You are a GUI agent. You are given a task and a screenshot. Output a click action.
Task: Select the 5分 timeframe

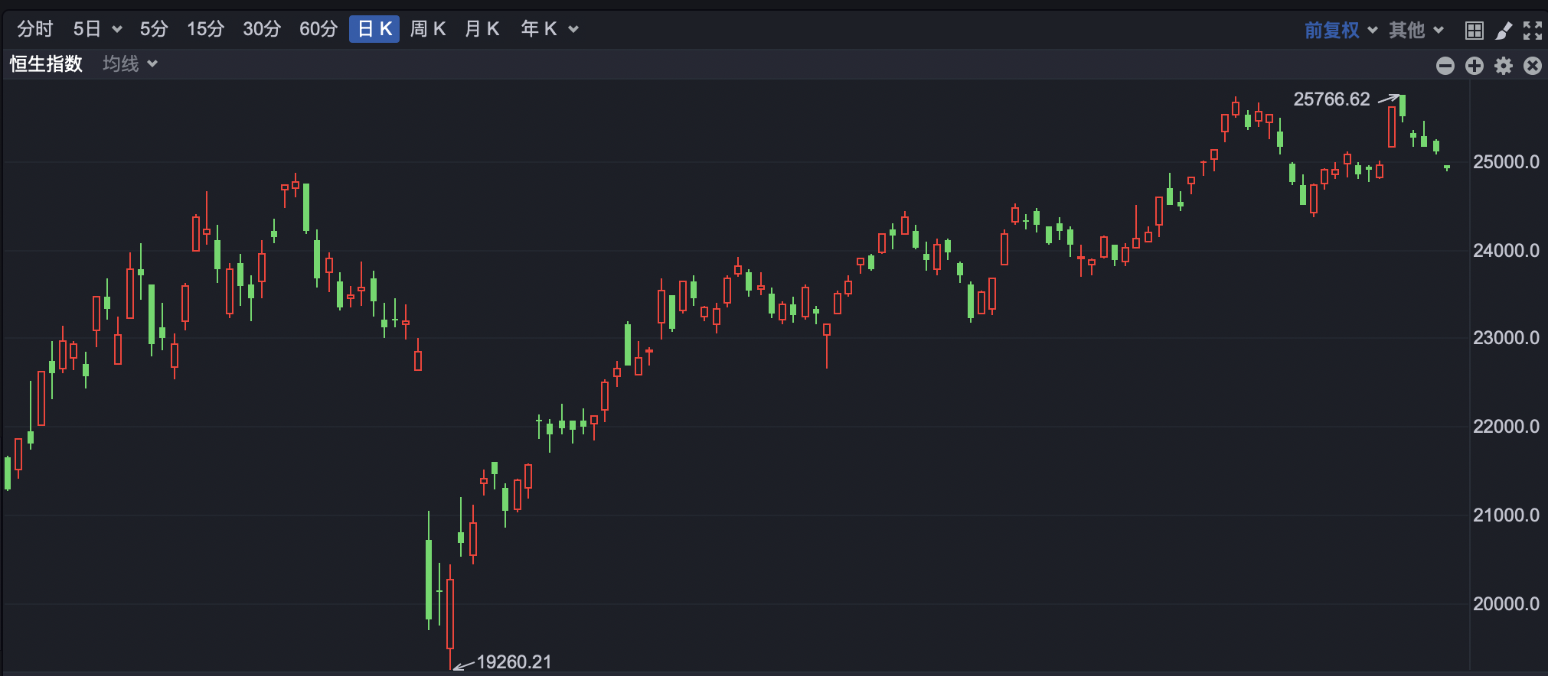point(153,29)
